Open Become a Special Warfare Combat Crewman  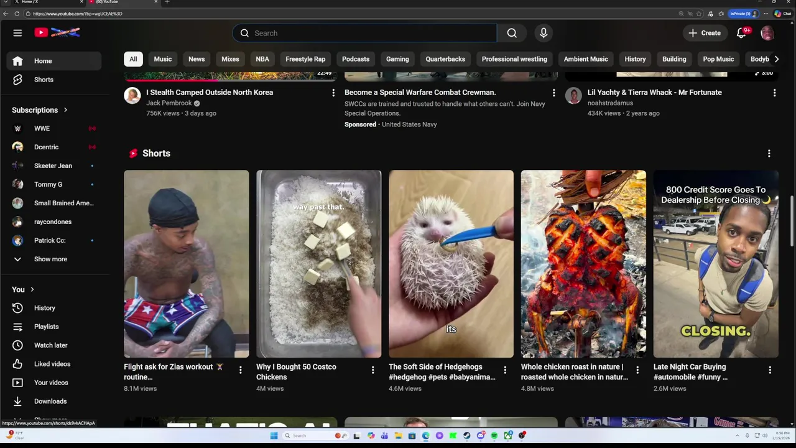[420, 92]
